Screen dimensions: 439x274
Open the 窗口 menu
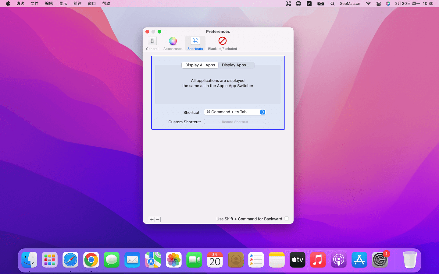[92, 4]
